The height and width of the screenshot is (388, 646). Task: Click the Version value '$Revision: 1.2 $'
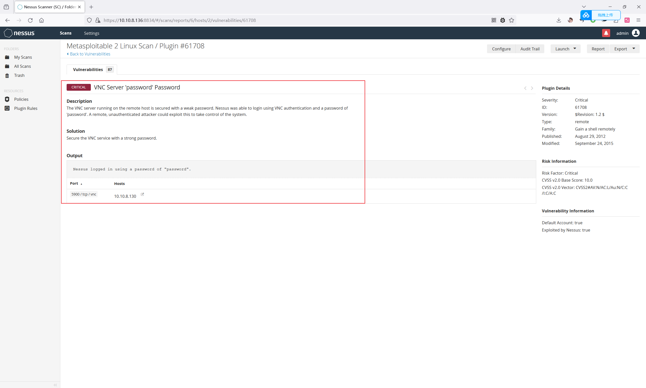(590, 114)
